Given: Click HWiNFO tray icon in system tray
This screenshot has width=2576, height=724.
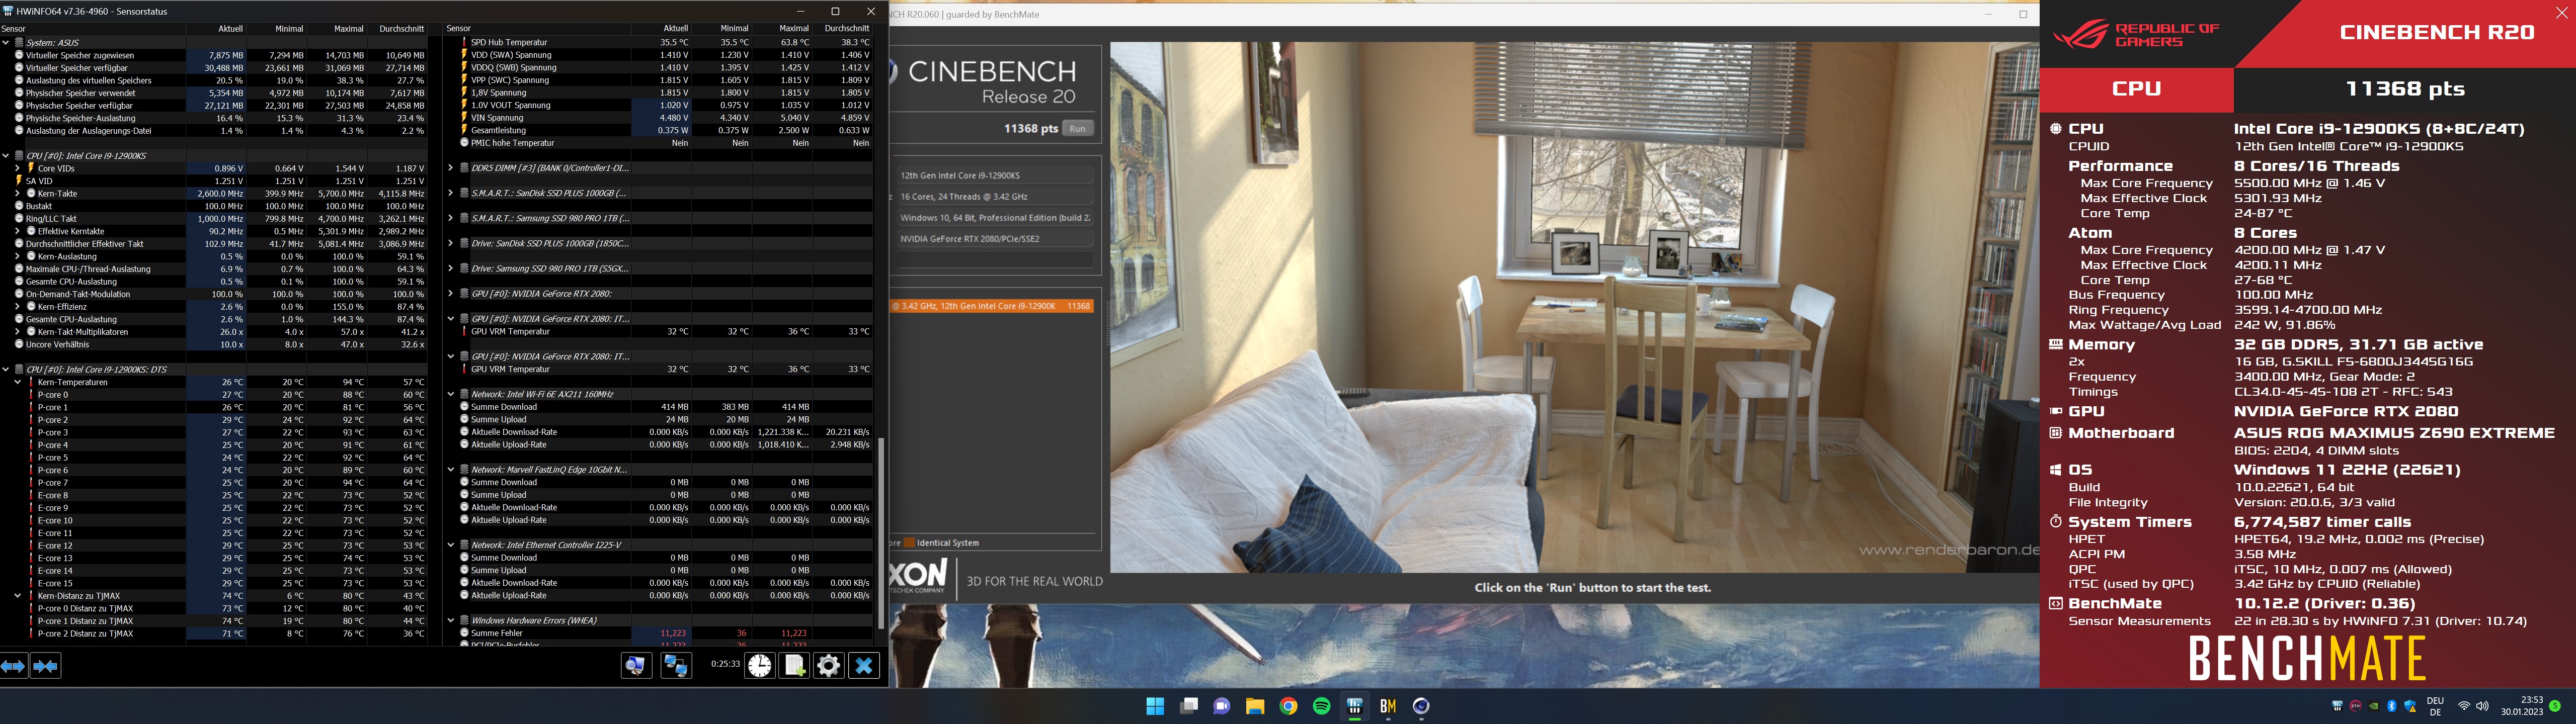Looking at the screenshot, I should [x=2337, y=706].
